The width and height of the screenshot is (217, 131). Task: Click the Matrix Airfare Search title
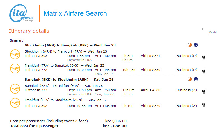tap(75, 13)
